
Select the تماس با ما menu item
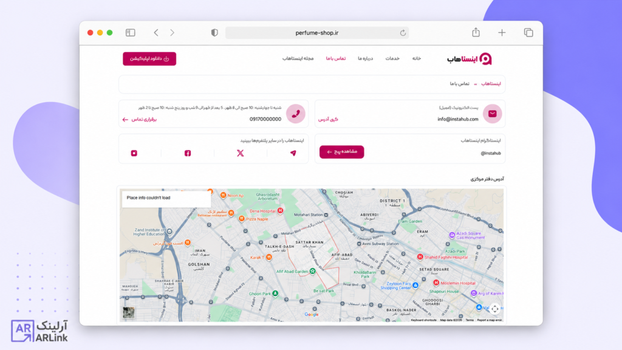pyautogui.click(x=335, y=58)
